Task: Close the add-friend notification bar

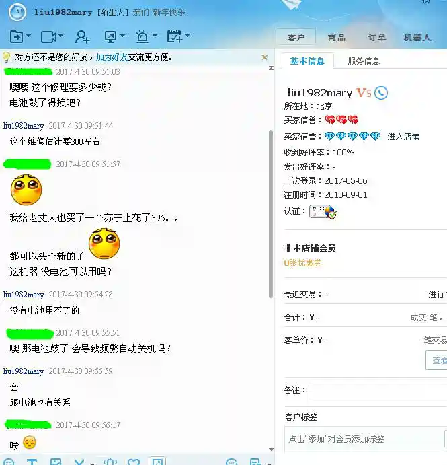Action: [264, 57]
